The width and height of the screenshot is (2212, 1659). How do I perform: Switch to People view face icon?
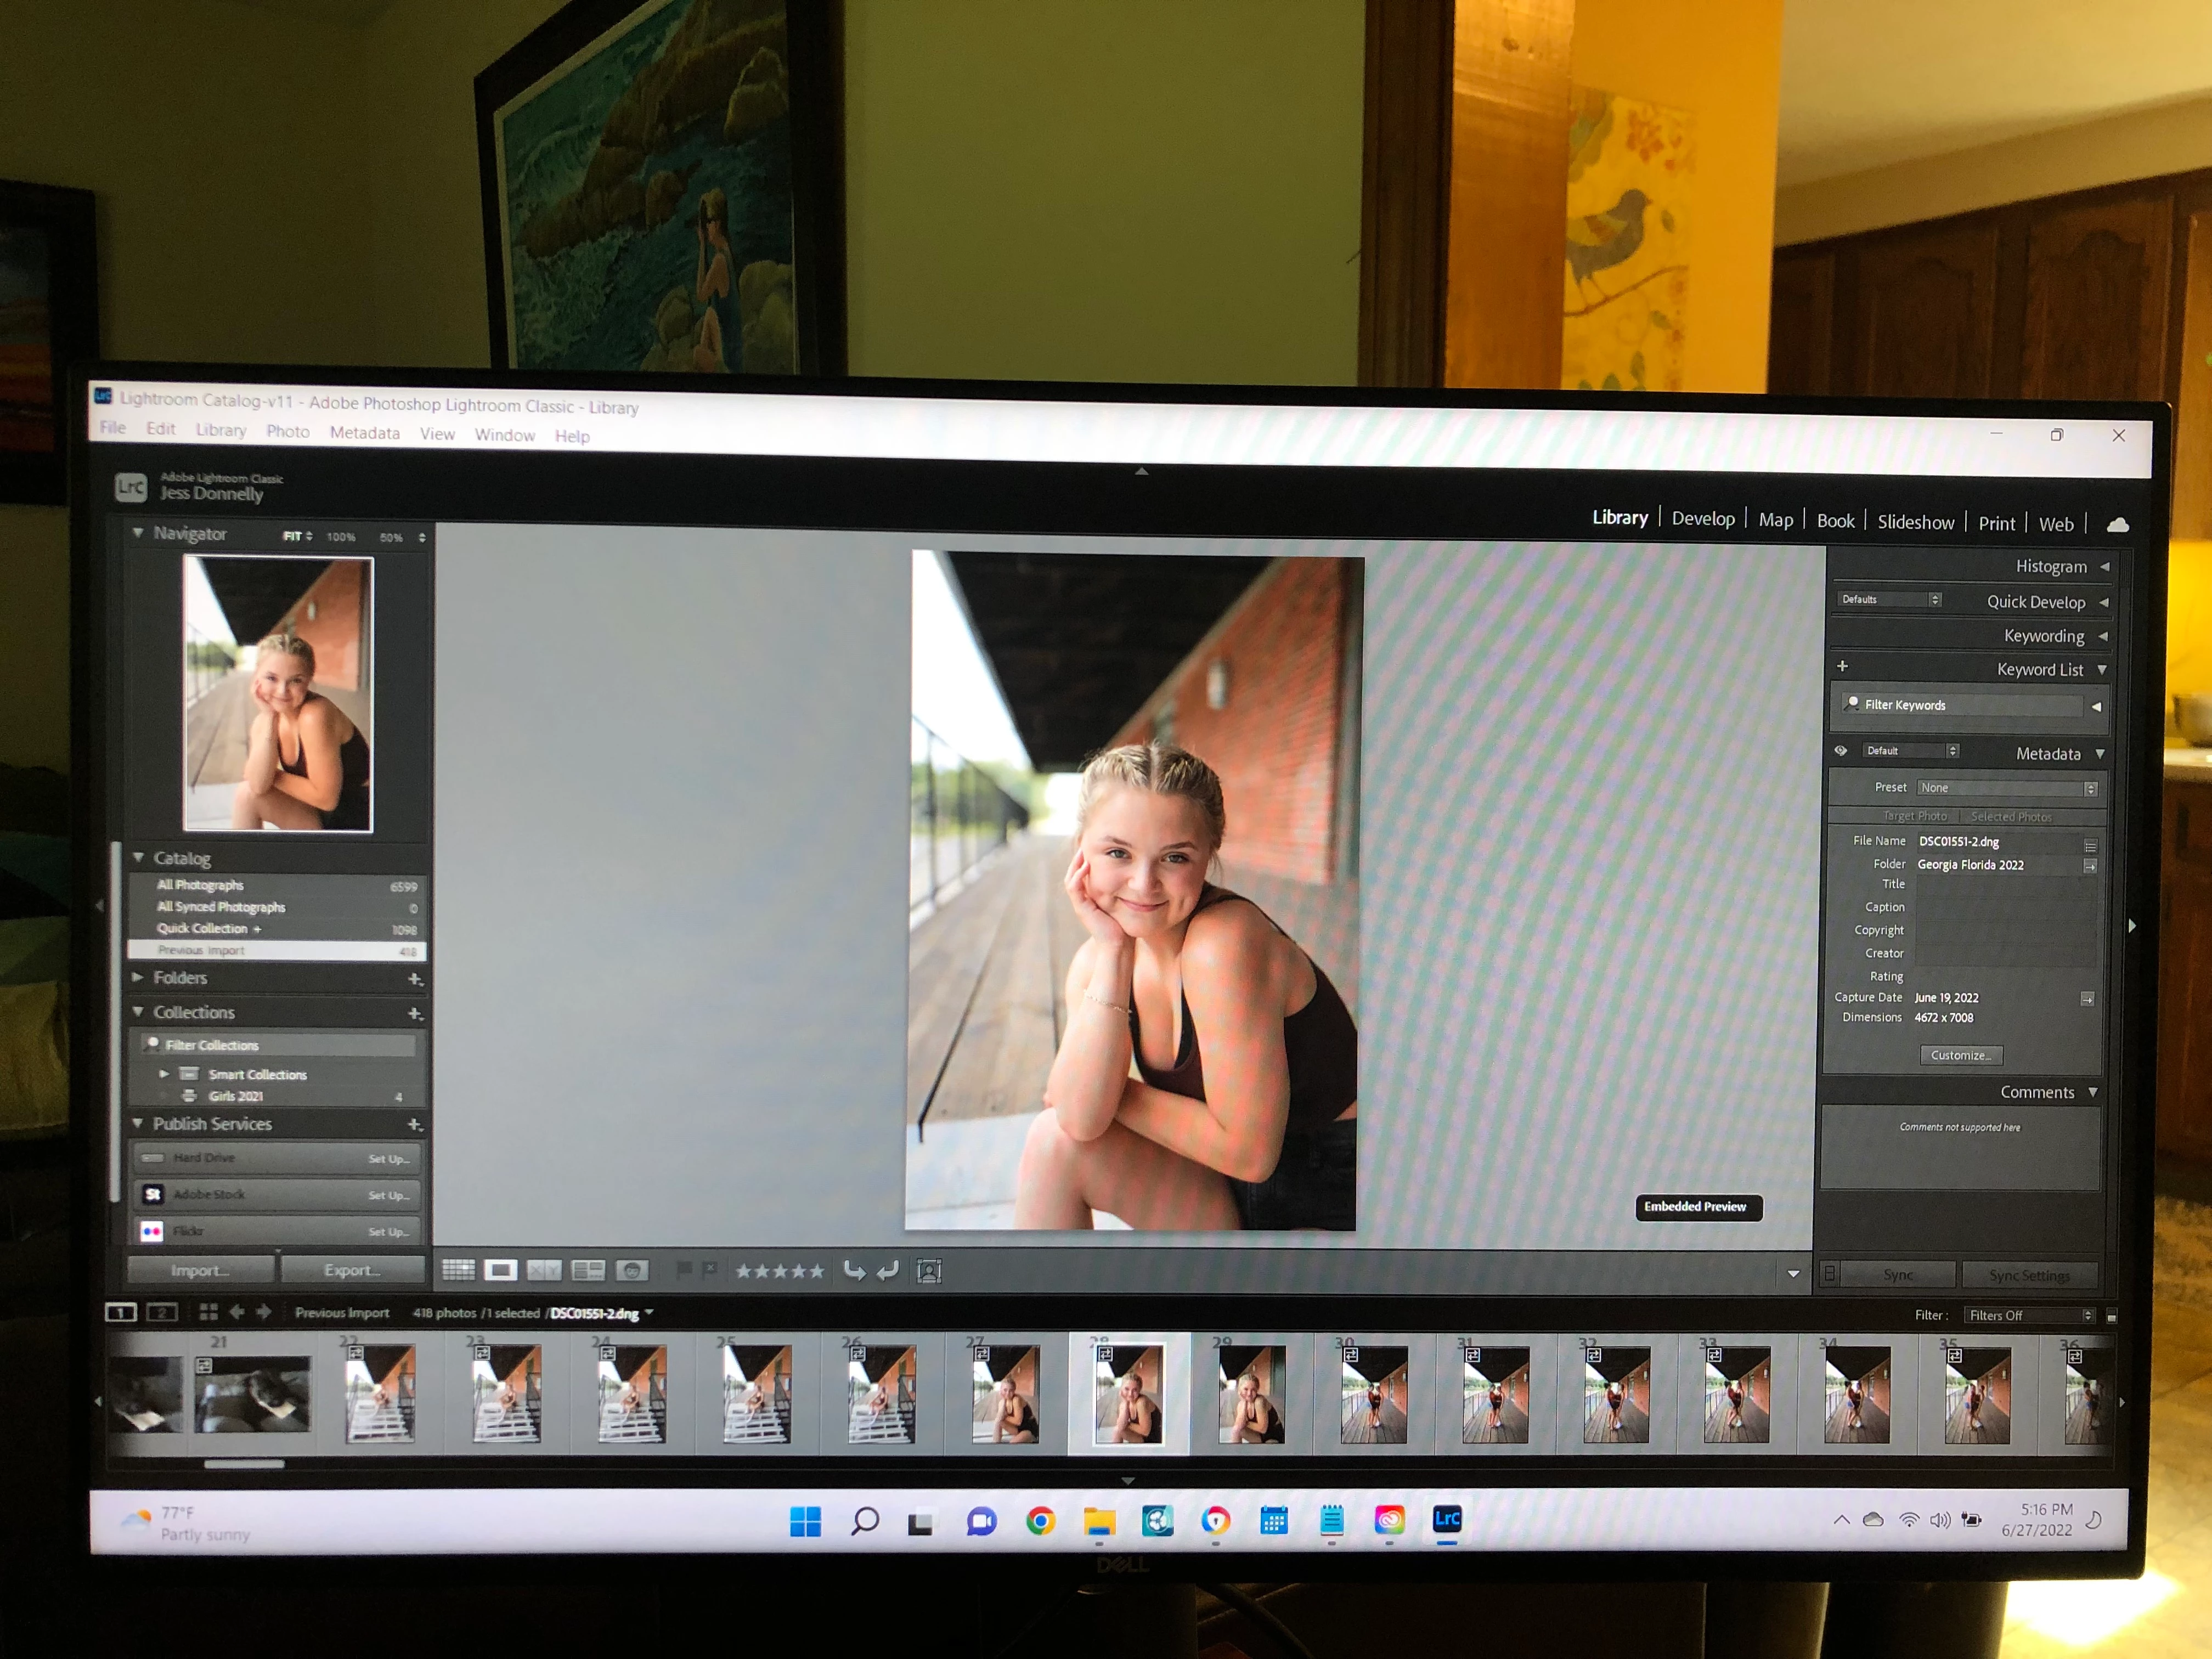tap(632, 1270)
